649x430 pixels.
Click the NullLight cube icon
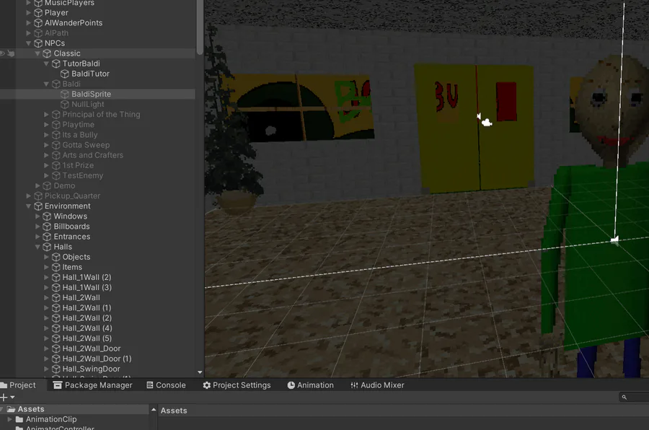(x=65, y=105)
